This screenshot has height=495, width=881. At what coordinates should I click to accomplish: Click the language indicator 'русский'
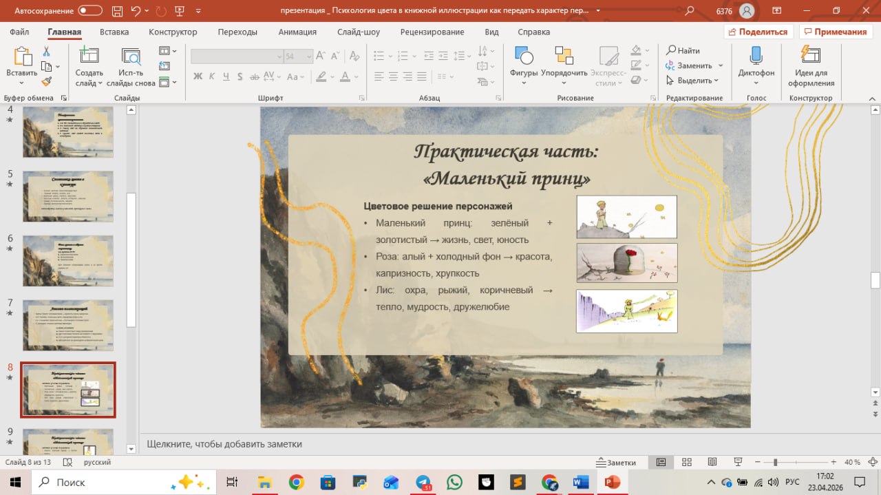97,462
